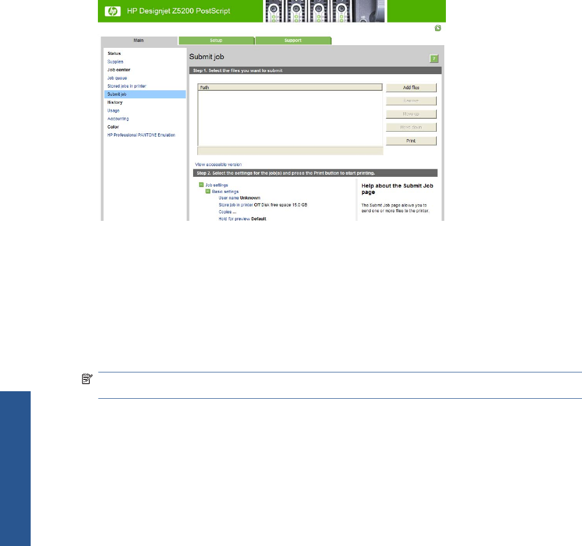Switch to the Main tab
This screenshot has width=582, height=546.
pyautogui.click(x=139, y=40)
